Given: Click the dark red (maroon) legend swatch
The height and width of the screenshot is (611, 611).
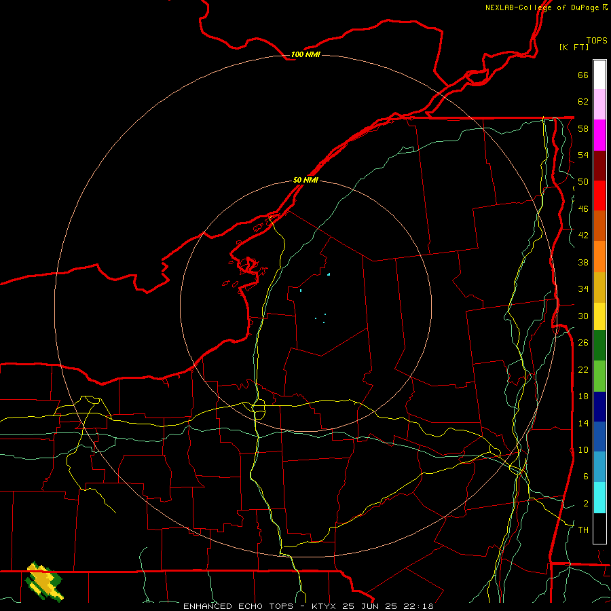Looking at the screenshot, I should click(x=599, y=166).
